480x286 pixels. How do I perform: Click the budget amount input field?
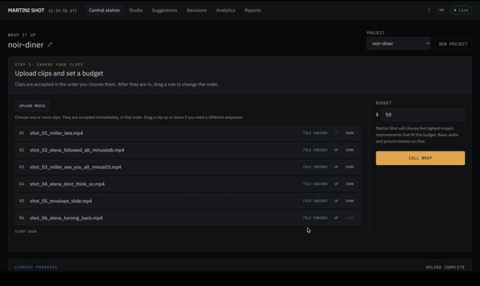tap(423, 115)
